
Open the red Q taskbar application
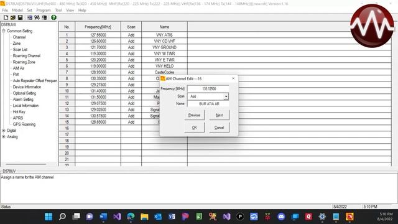[x=308, y=217]
